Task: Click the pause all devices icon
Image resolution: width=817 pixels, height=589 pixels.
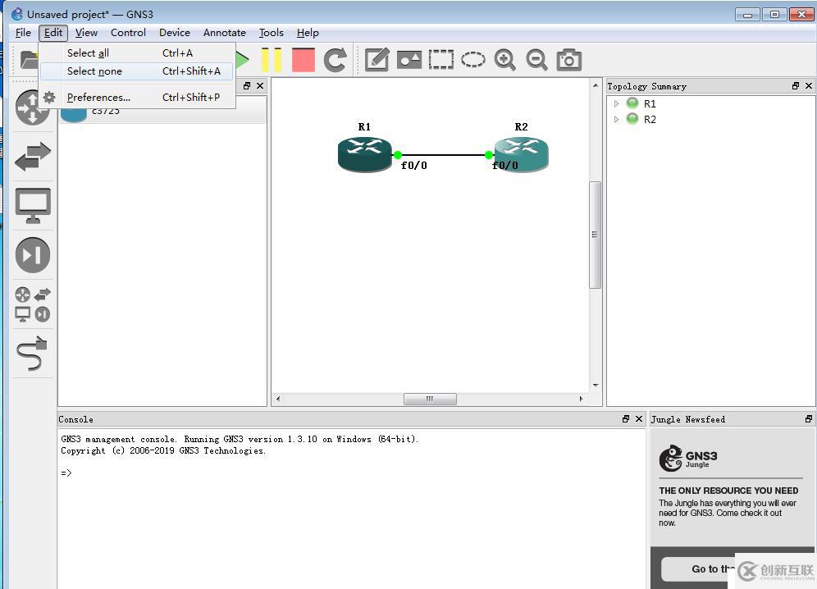Action: 272,60
